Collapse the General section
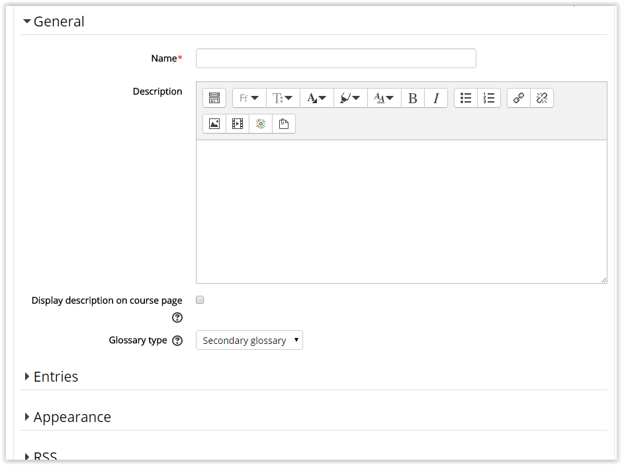622x465 pixels. pos(54,21)
